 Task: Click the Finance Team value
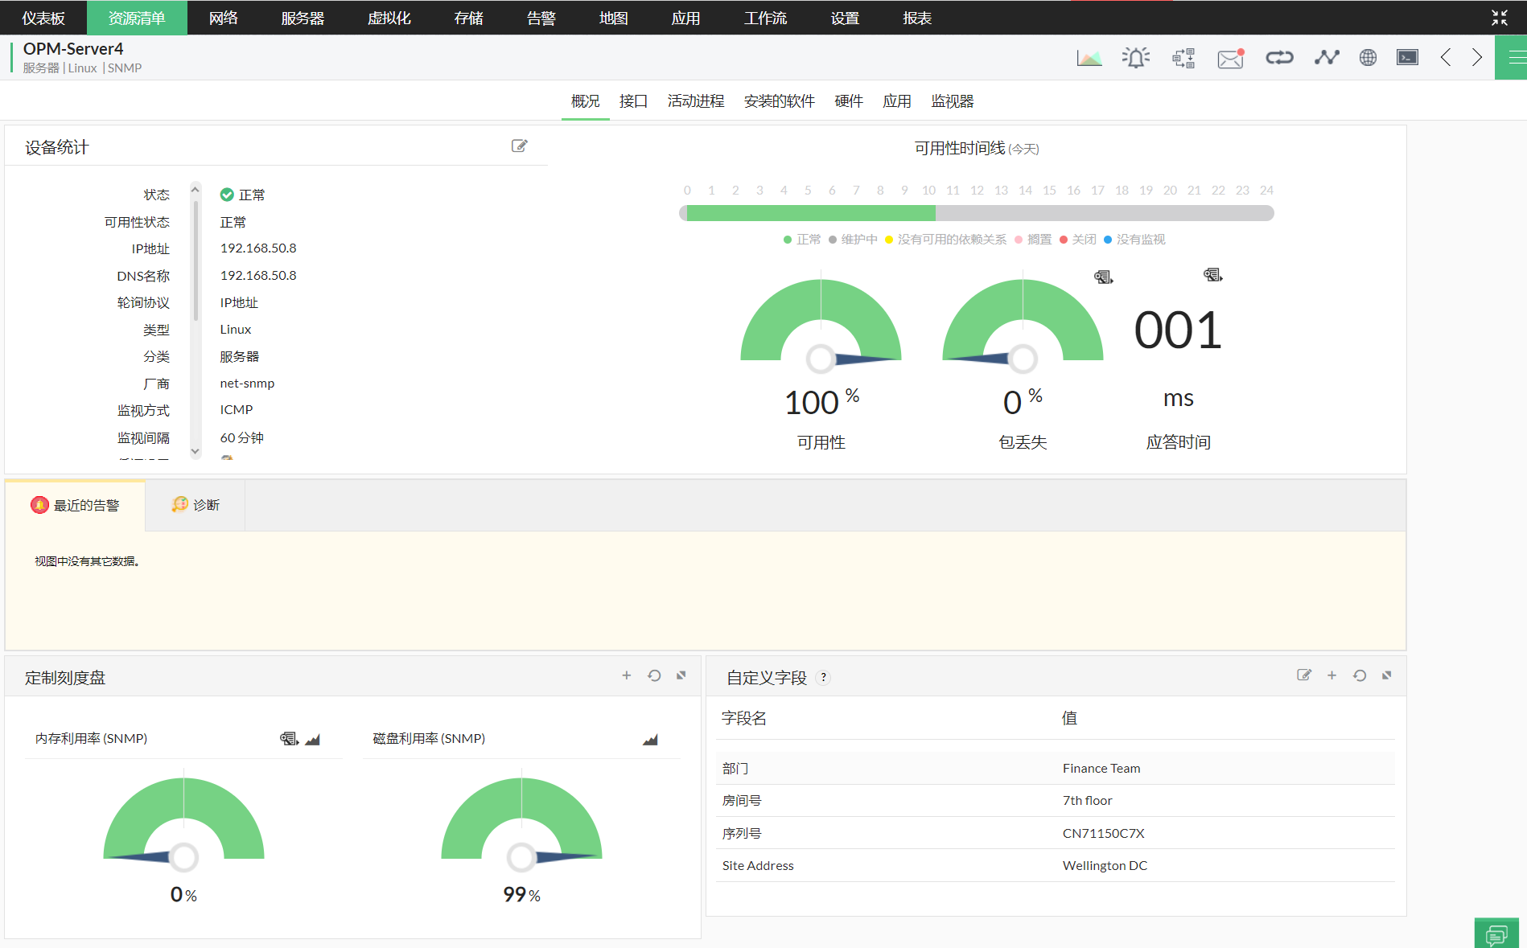[1101, 769]
